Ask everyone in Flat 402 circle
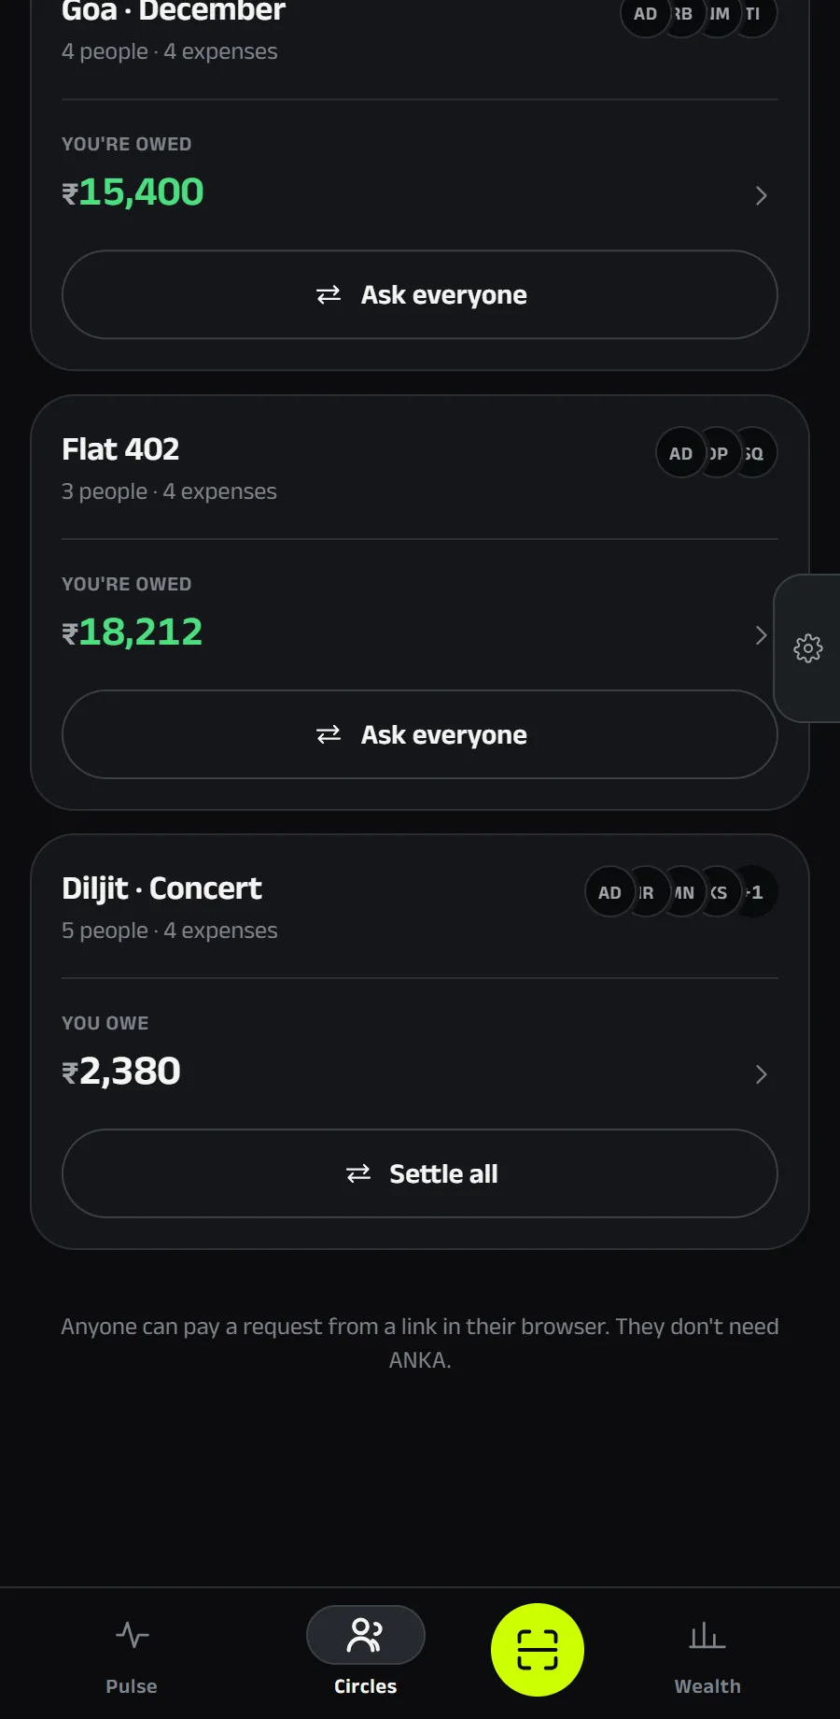Screen dimensions: 840x1719 (x=420, y=734)
